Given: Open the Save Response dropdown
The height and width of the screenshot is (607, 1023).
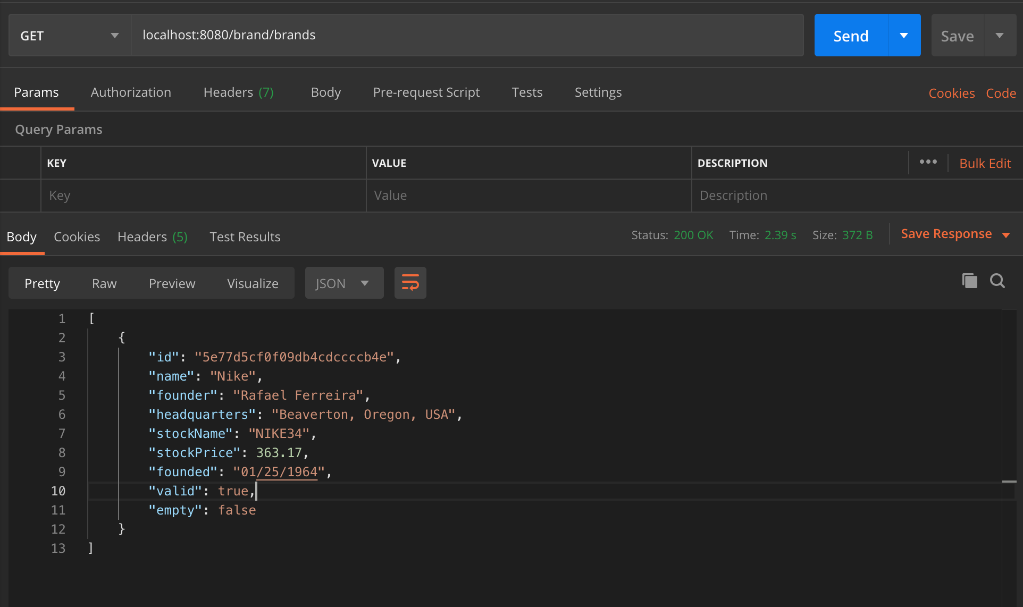Looking at the screenshot, I should pyautogui.click(x=1007, y=234).
